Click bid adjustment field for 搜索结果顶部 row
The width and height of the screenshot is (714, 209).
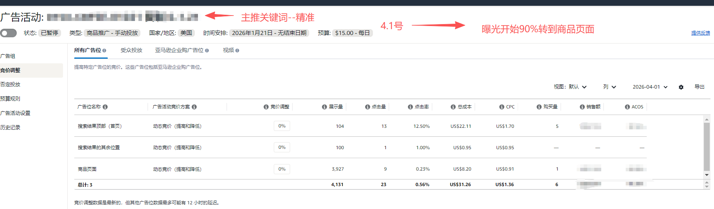click(282, 126)
